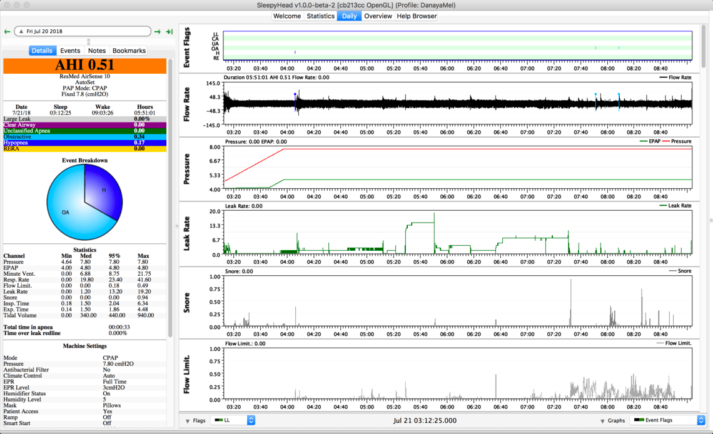Click the H slice of Event Breakdown pie
Screen dimensions: 713x434
pos(103,189)
